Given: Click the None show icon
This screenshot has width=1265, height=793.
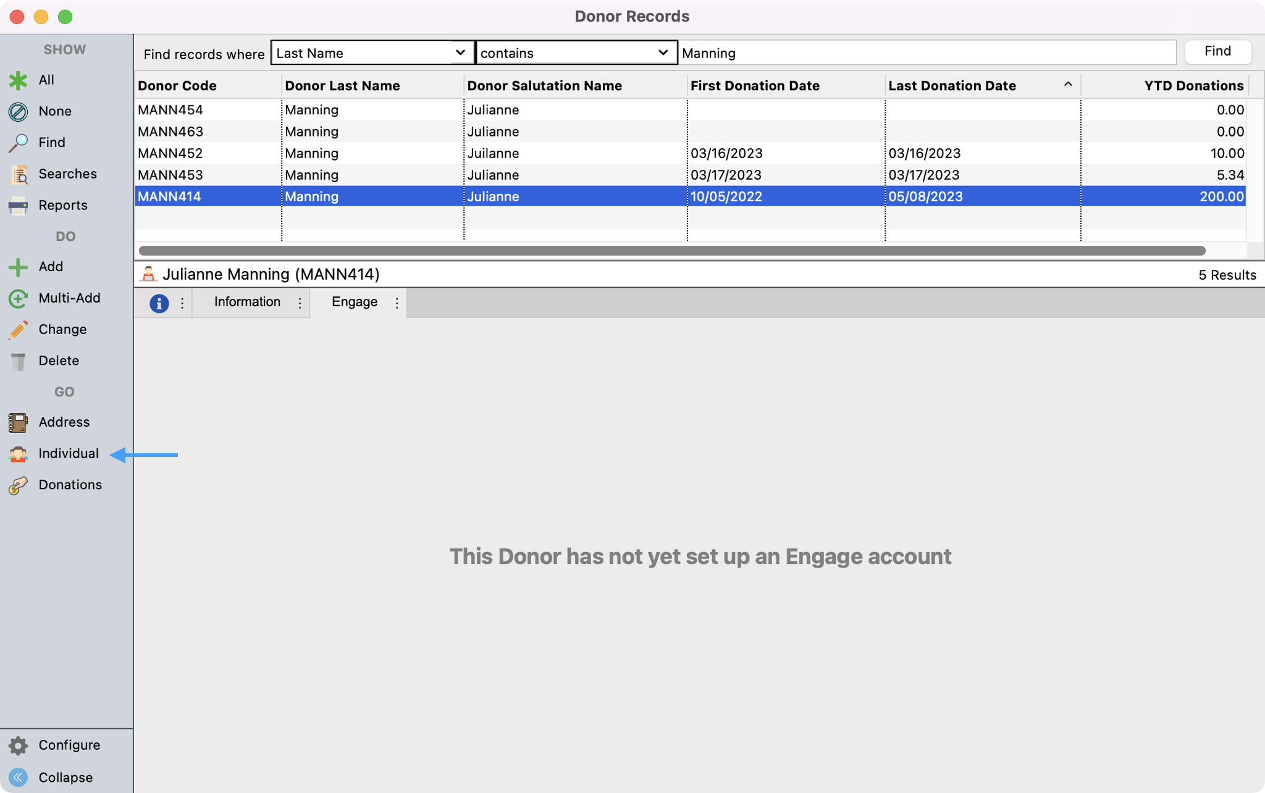Looking at the screenshot, I should (x=18, y=112).
